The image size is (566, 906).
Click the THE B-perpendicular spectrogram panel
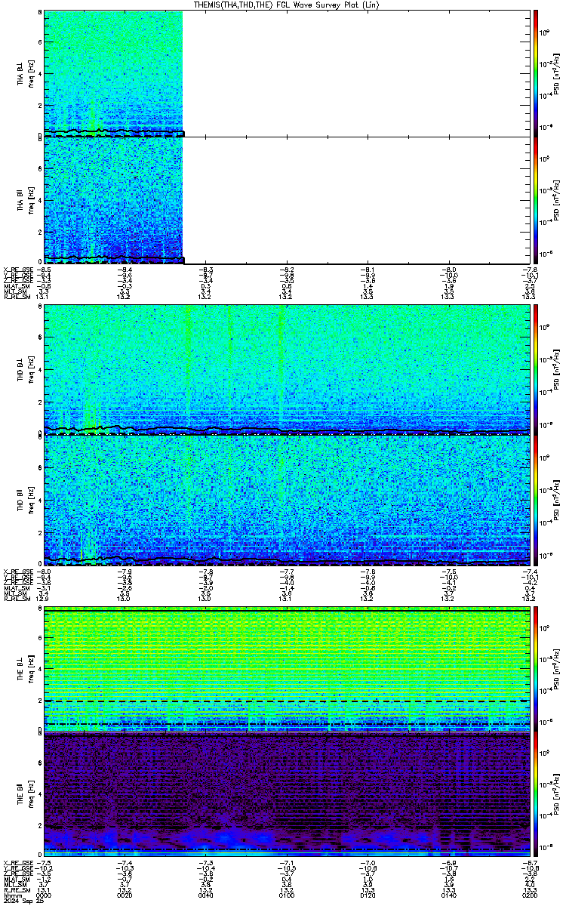[x=286, y=669]
